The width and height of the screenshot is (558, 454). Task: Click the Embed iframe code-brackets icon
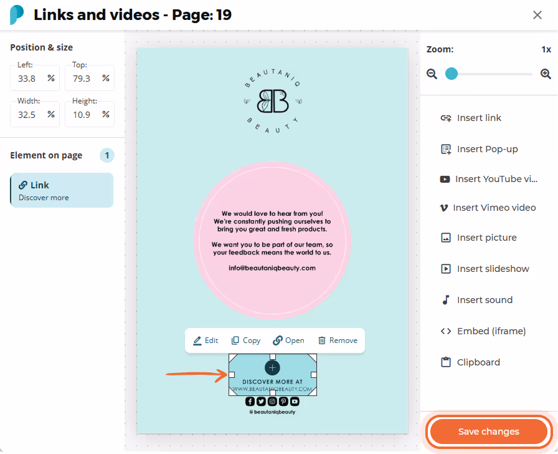(x=446, y=331)
